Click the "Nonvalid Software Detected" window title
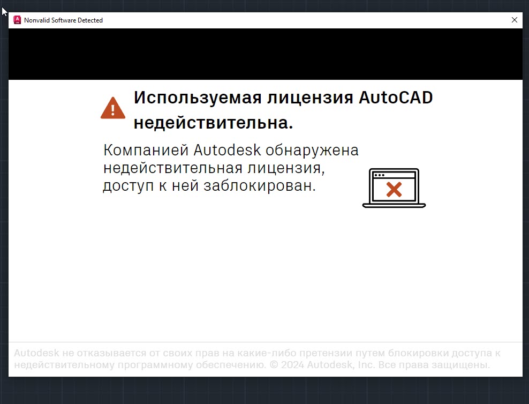Screen dimensions: 529x404 [x=63, y=20]
